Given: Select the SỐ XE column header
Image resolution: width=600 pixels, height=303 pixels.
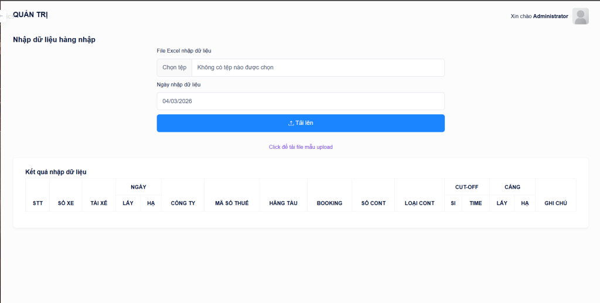Looking at the screenshot, I should tap(66, 203).
